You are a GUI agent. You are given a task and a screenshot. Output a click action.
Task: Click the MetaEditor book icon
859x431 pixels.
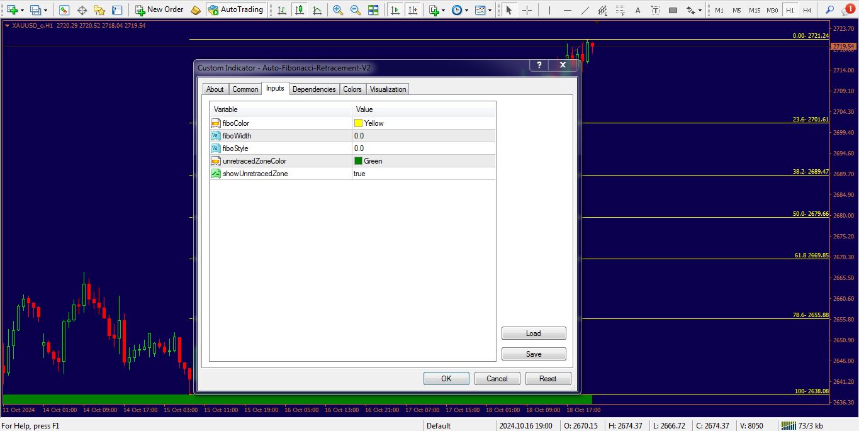click(x=196, y=10)
